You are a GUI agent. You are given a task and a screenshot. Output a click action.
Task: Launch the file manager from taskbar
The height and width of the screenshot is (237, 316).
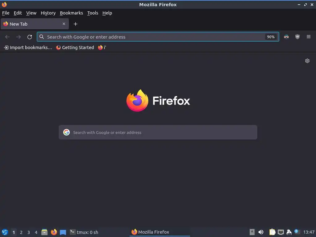pos(44,232)
